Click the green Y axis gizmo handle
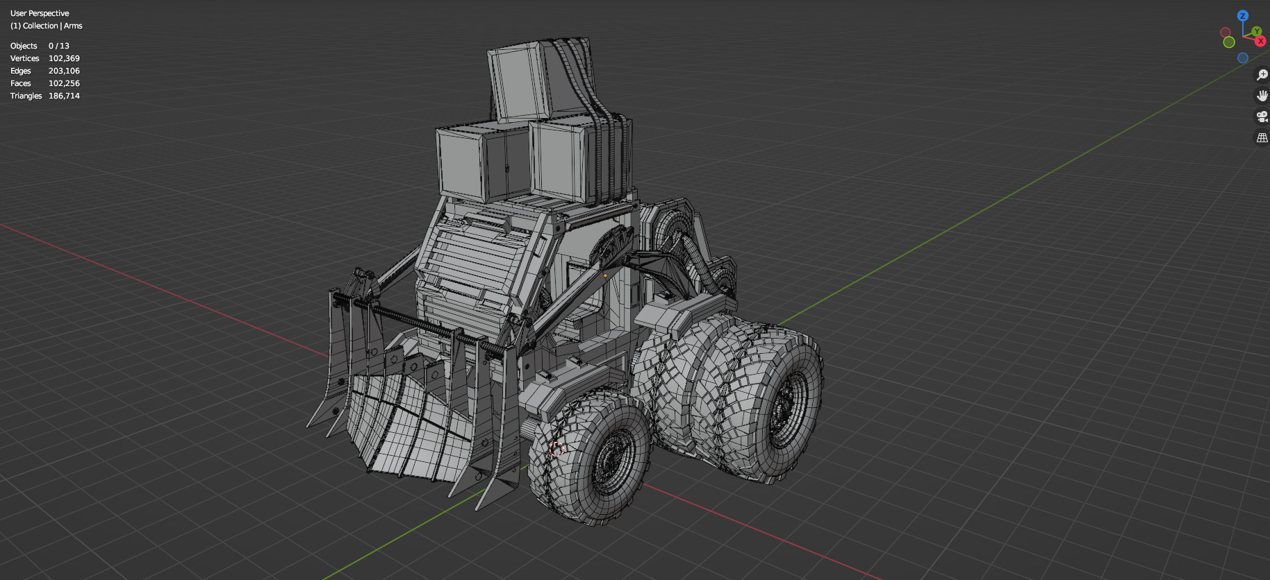Screen dimensions: 1270x580 [x=1257, y=31]
